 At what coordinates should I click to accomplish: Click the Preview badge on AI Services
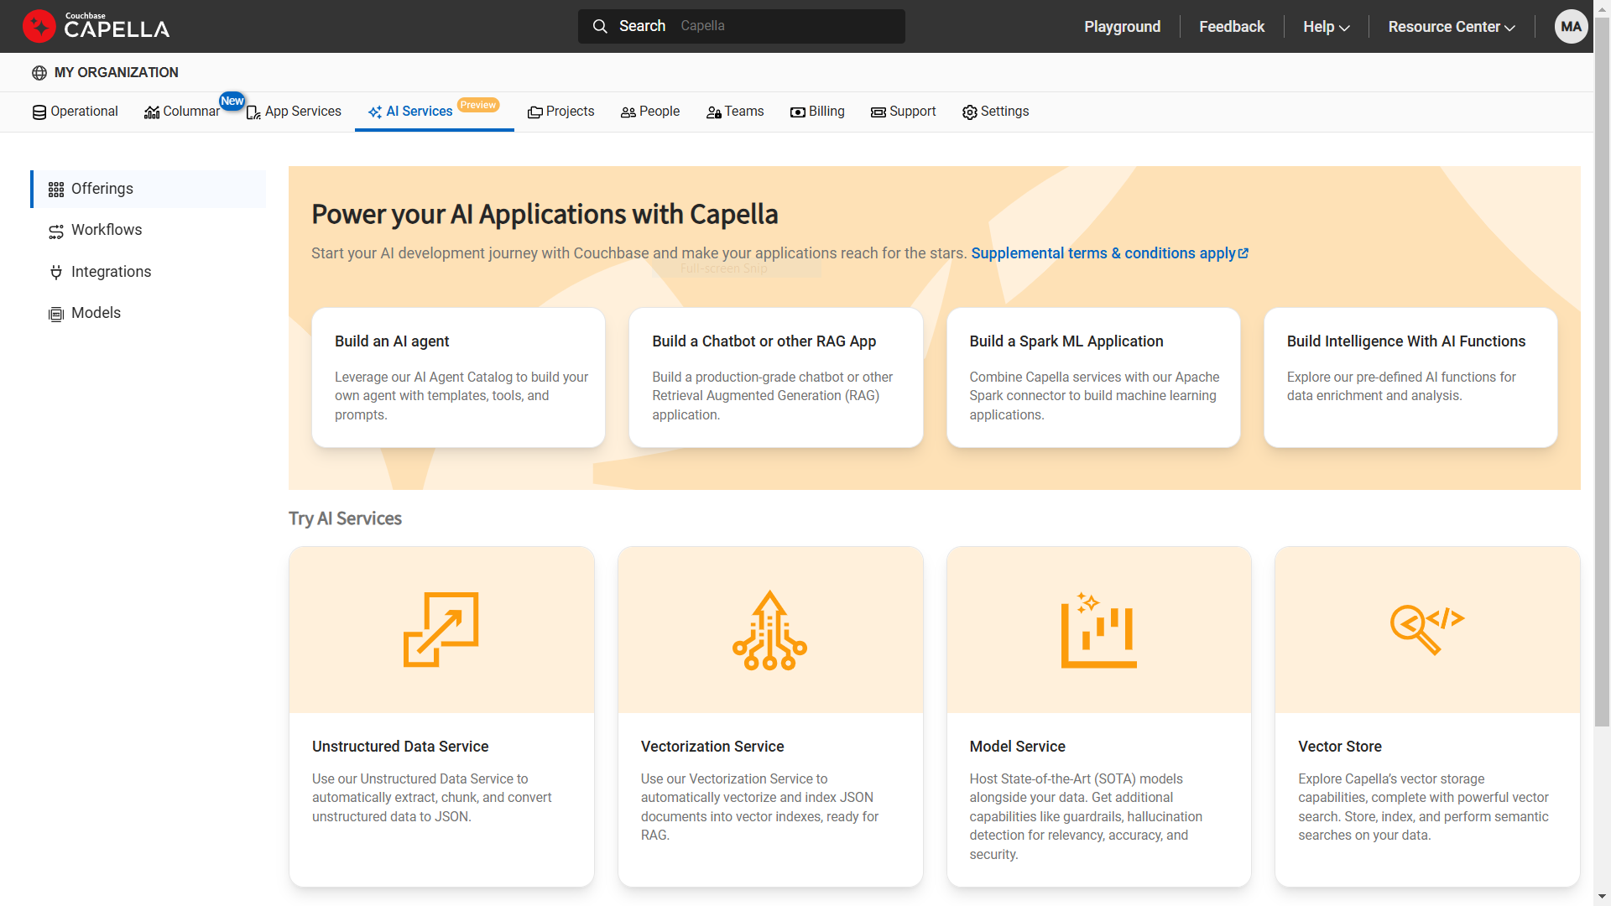478,105
